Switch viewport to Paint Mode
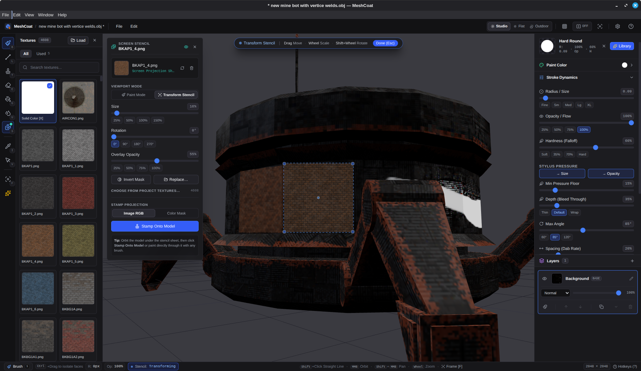 (x=133, y=95)
